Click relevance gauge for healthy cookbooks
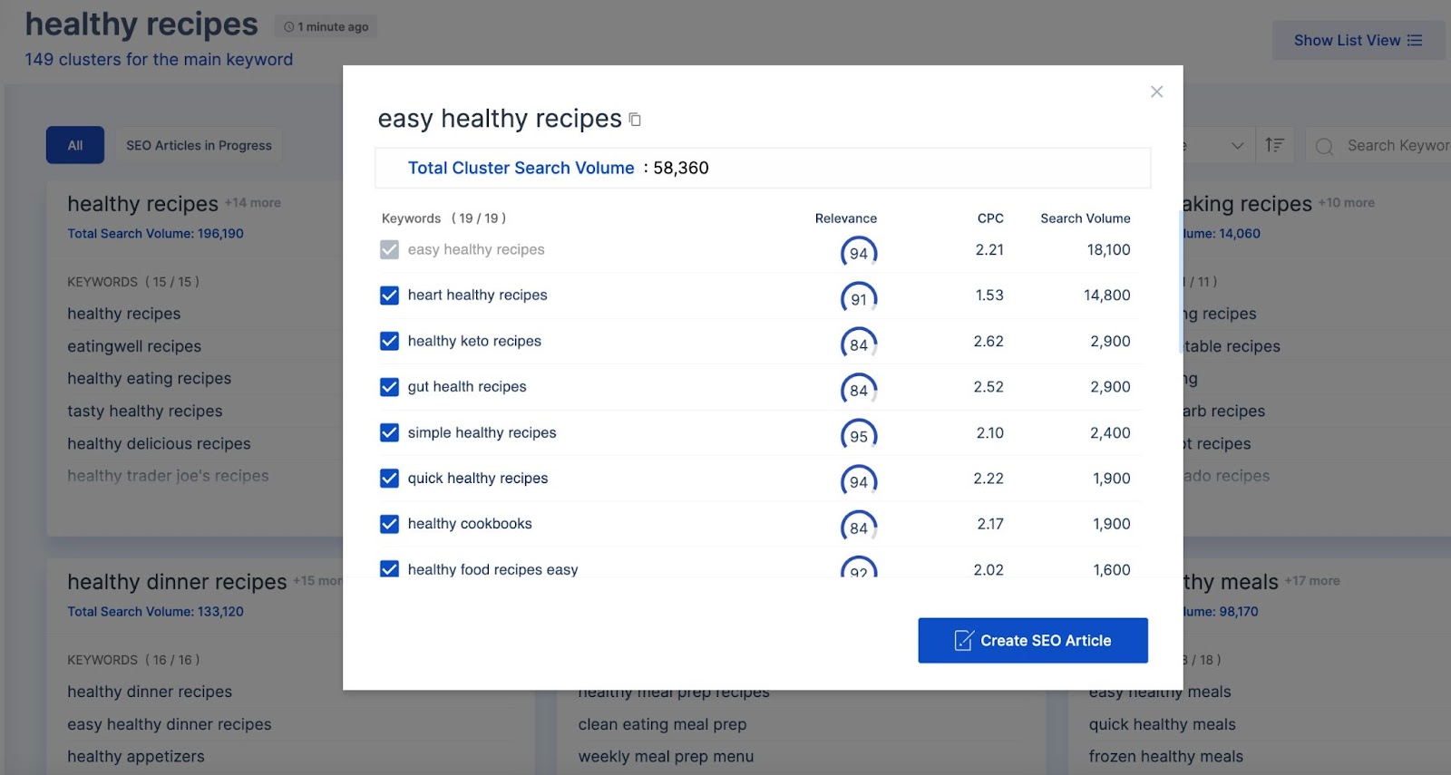 click(x=858, y=527)
